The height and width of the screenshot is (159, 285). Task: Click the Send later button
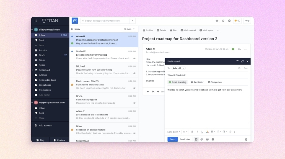185,139
